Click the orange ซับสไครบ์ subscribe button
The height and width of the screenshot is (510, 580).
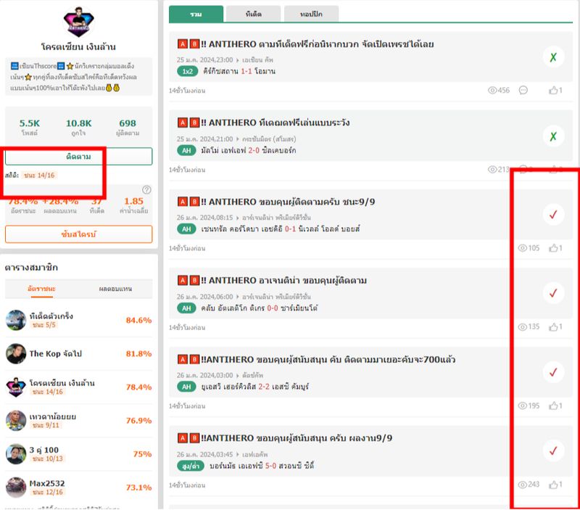[78, 234]
